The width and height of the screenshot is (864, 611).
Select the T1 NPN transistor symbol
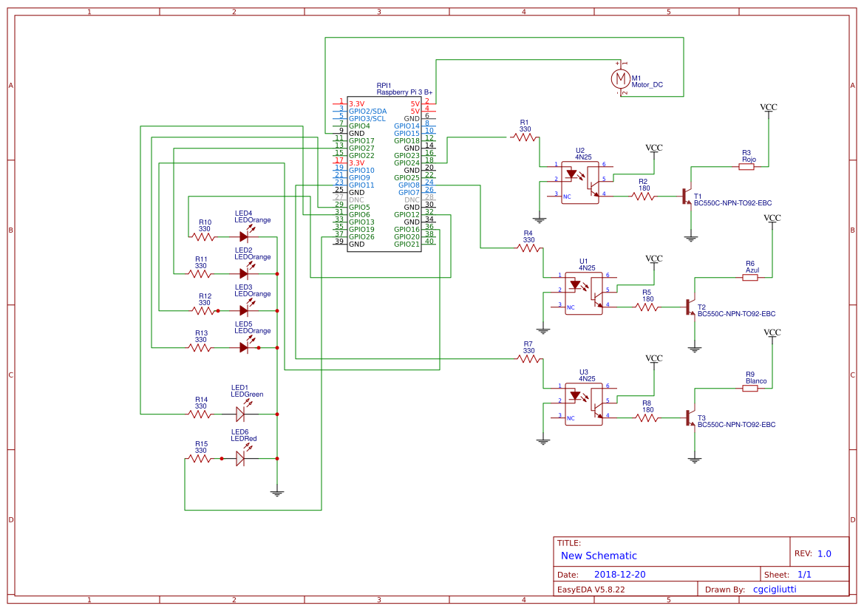[x=687, y=196]
